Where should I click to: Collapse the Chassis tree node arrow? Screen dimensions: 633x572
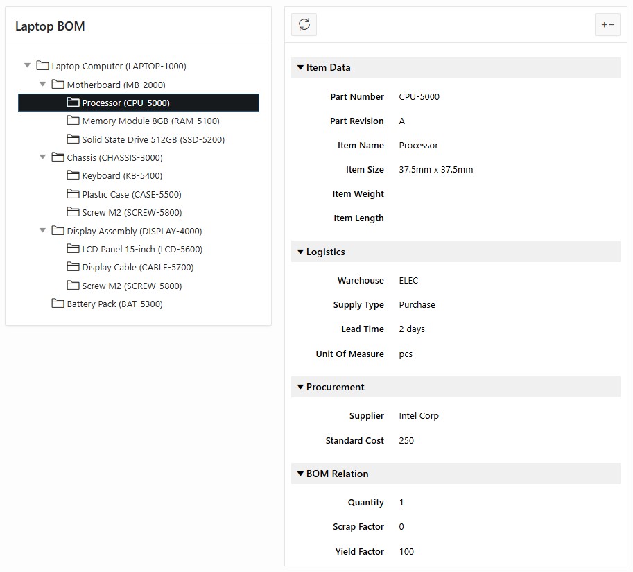(43, 157)
